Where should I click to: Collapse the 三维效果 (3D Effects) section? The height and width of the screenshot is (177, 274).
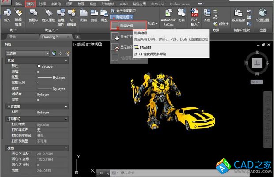pyautogui.click(x=66, y=106)
